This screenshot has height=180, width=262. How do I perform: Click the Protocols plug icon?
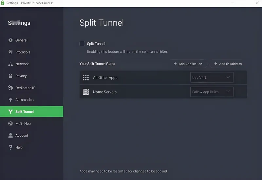[10, 52]
